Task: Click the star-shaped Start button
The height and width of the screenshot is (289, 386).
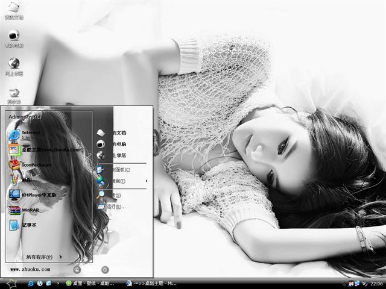Action: pos(11,284)
